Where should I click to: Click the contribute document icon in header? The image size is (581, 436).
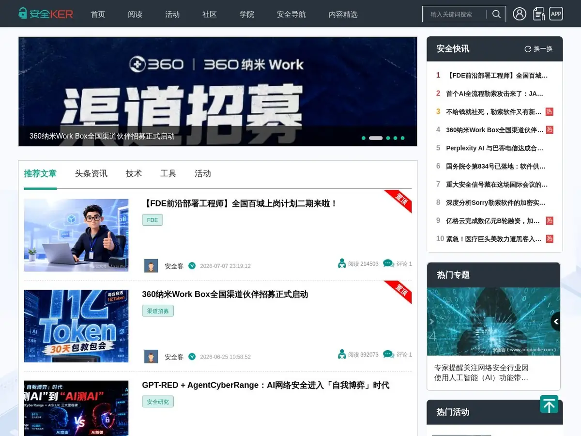coord(538,14)
